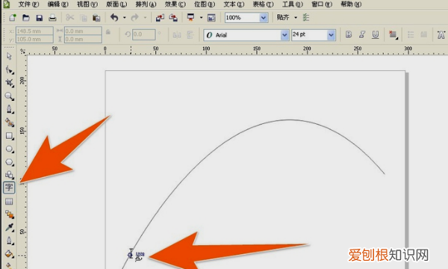This screenshot has width=448, height=269.
Task: Select the Table tool
Action: (x=9, y=201)
